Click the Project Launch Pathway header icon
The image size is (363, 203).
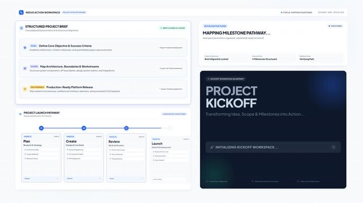click(20, 114)
